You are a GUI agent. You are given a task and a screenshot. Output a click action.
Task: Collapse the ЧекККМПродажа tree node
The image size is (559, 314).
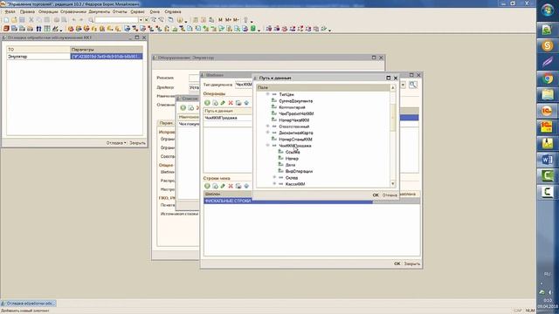268,146
